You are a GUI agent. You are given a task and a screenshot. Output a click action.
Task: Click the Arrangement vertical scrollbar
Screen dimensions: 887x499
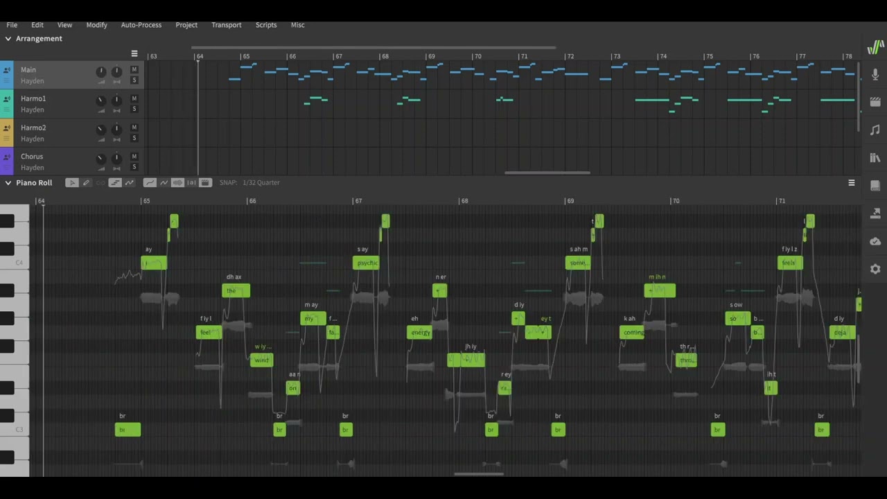pyautogui.click(x=859, y=97)
